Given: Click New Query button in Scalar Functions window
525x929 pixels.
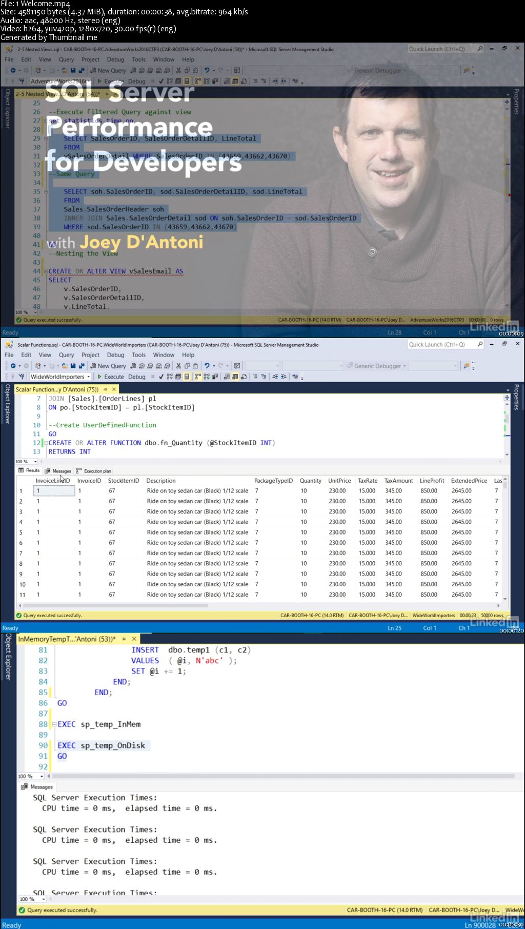Looking at the screenshot, I should (108, 366).
